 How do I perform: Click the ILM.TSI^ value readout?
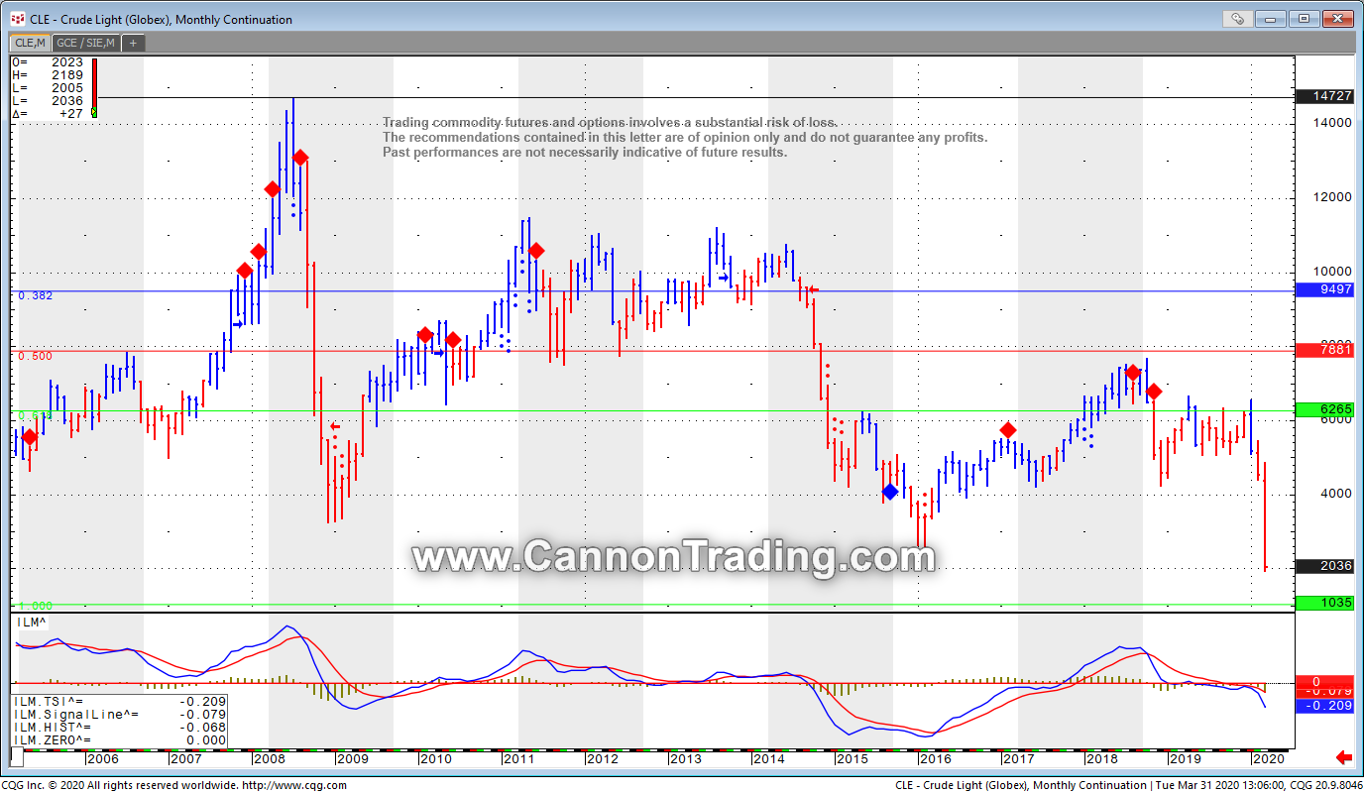pos(119,701)
